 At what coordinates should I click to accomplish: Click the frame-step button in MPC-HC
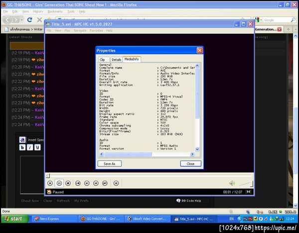click(x=116, y=183)
